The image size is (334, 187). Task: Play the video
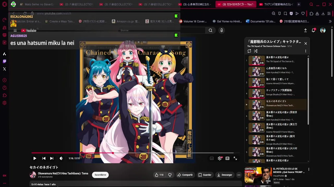[x=35, y=158]
